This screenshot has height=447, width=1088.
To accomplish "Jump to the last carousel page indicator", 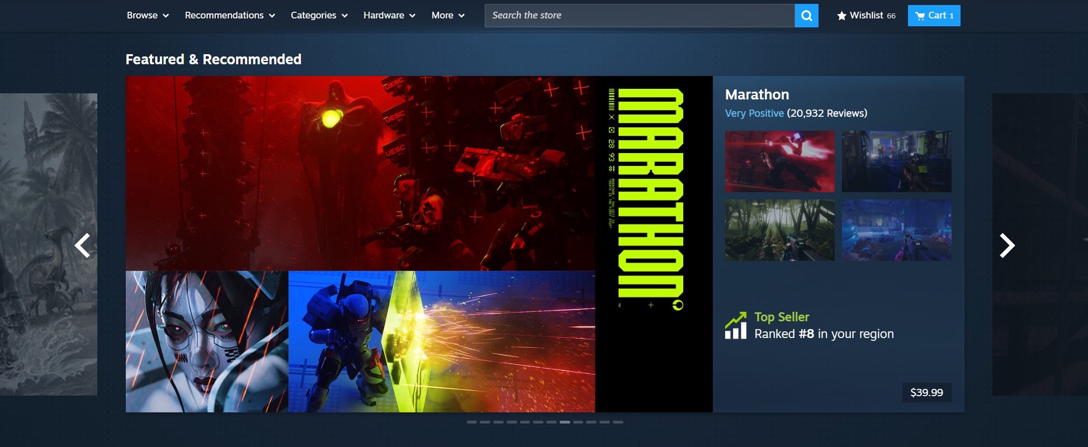I will [618, 422].
